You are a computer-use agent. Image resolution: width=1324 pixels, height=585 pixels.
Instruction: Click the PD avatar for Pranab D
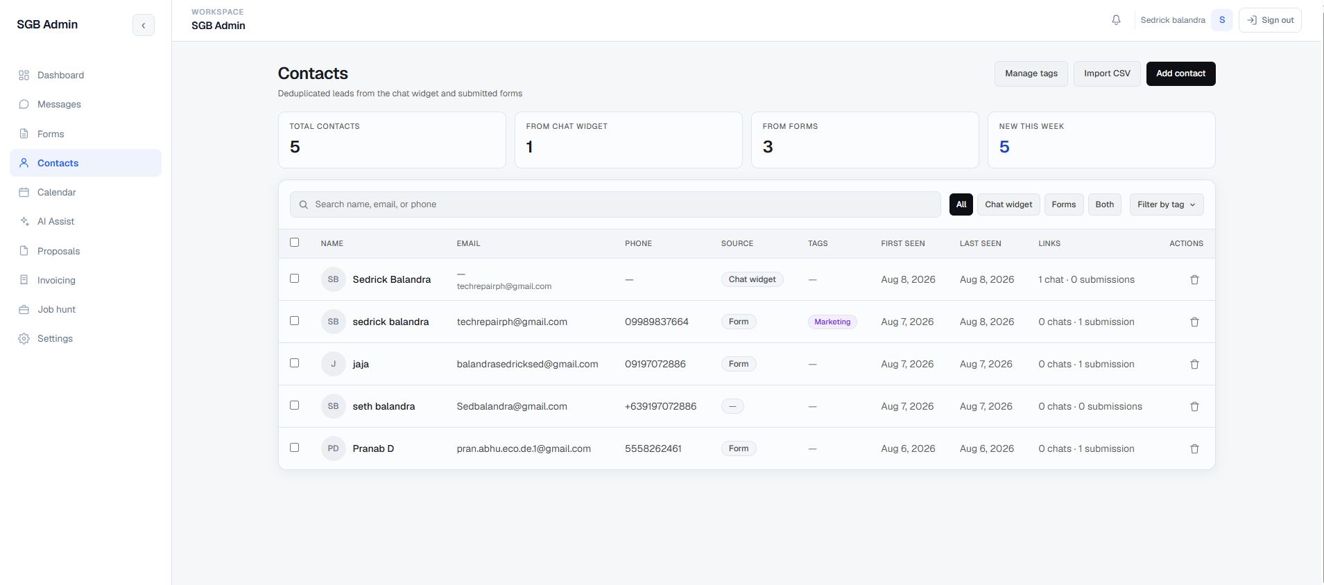click(333, 448)
